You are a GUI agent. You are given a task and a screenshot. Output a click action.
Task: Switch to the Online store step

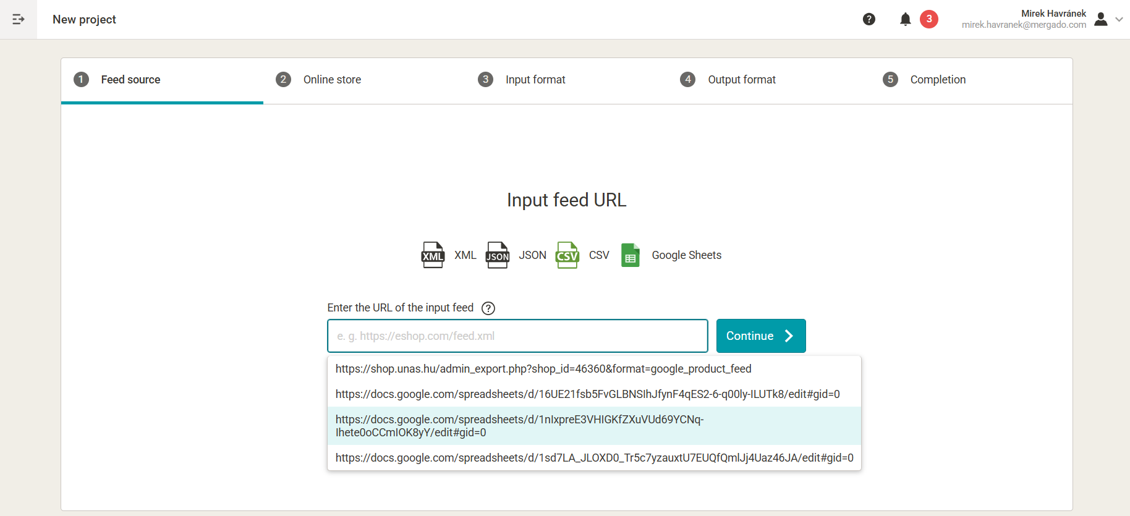[331, 80]
